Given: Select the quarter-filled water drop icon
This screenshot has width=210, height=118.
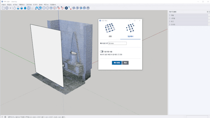Looking at the screenshot, I should pyautogui.click(x=18, y=8).
